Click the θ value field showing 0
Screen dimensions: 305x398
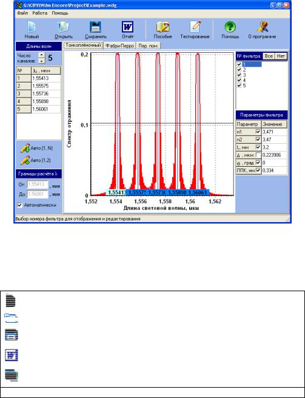point(274,163)
